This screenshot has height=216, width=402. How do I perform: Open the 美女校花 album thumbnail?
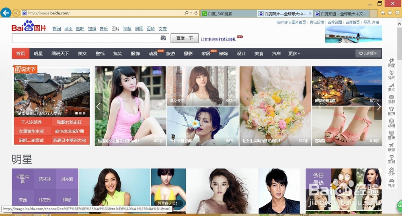[x=203, y=86]
